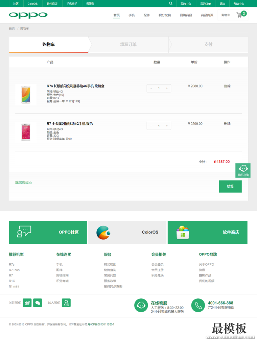The height and width of the screenshot is (341, 257).
Task: Click the 在线客服 robot face icon
Action: point(141,305)
